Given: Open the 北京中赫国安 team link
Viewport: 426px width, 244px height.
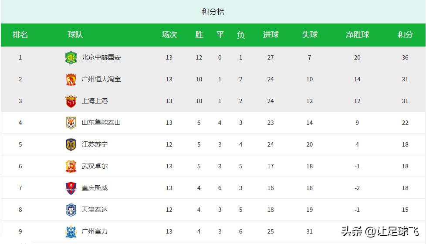Looking at the screenshot, I should pyautogui.click(x=101, y=57).
